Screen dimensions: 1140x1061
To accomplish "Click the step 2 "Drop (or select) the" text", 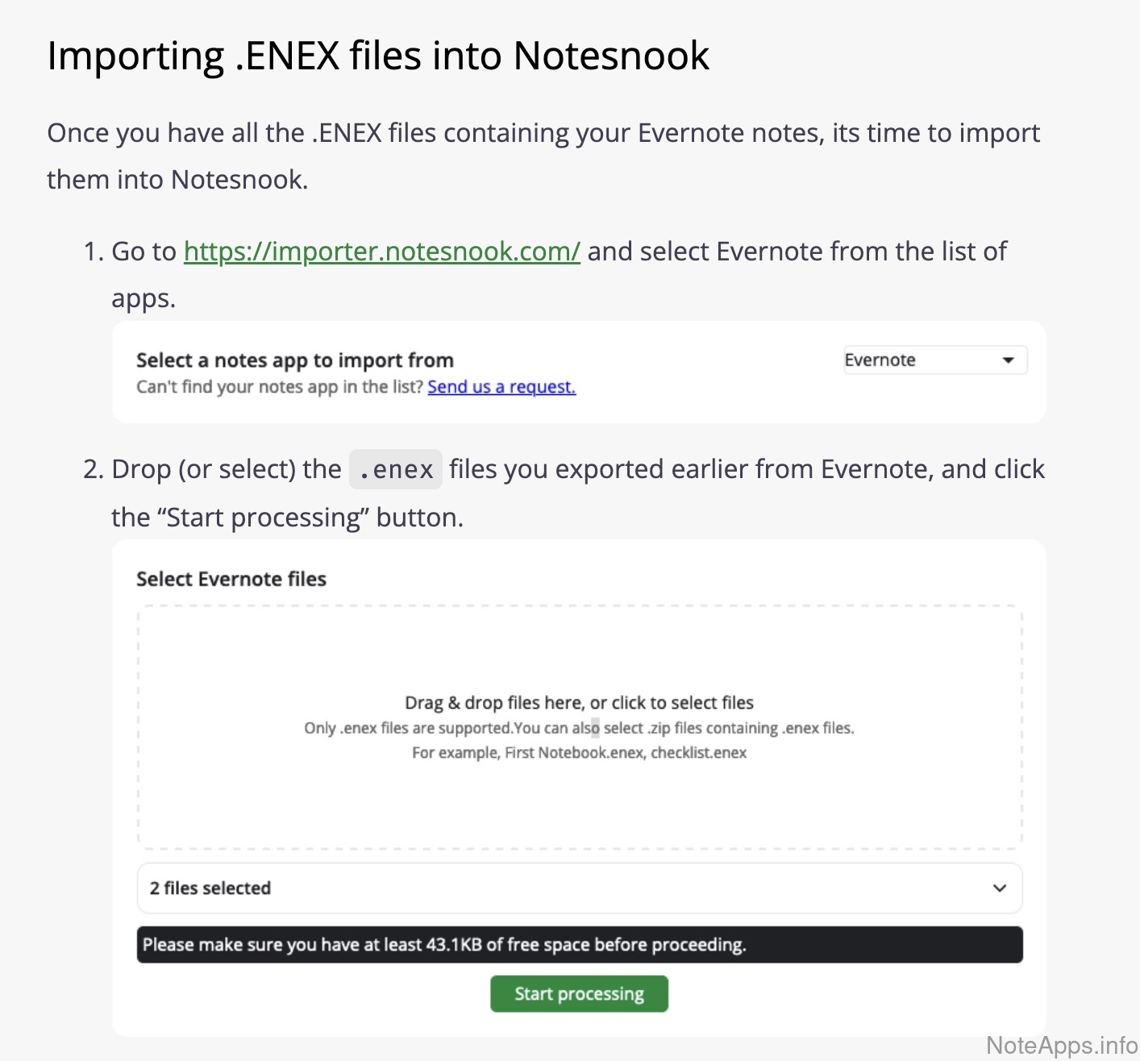I will click(x=226, y=469).
